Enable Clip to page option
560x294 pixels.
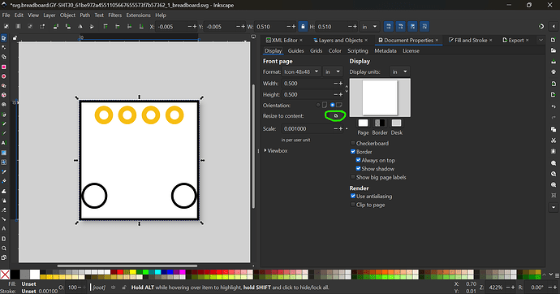point(353,205)
